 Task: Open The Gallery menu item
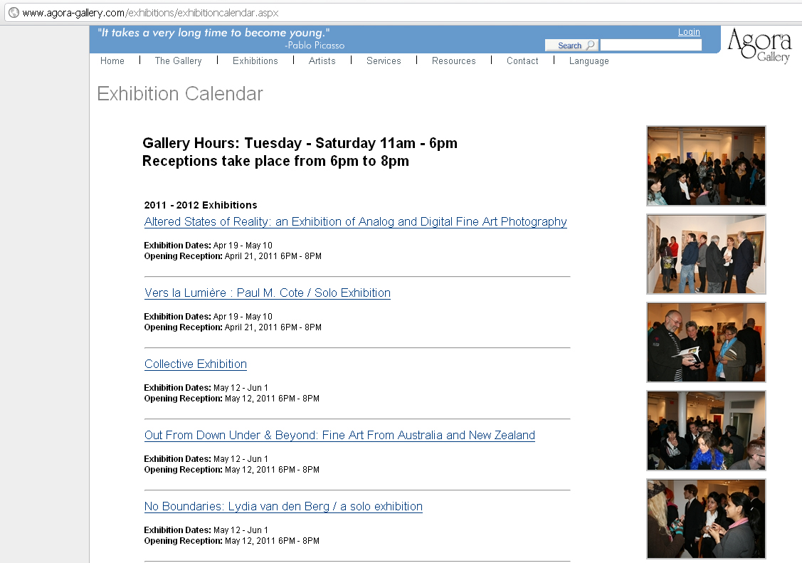point(178,60)
